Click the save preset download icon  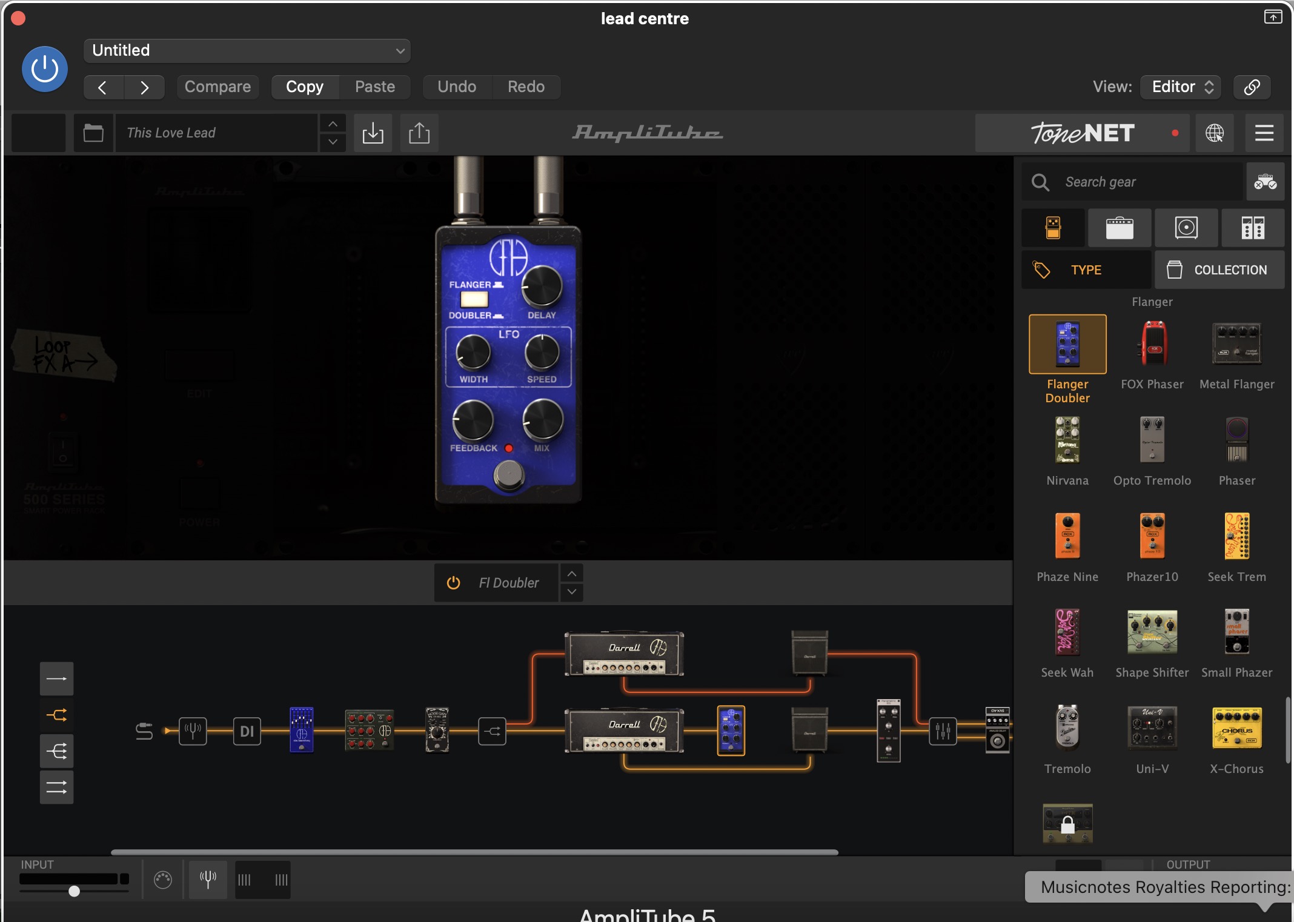(373, 133)
